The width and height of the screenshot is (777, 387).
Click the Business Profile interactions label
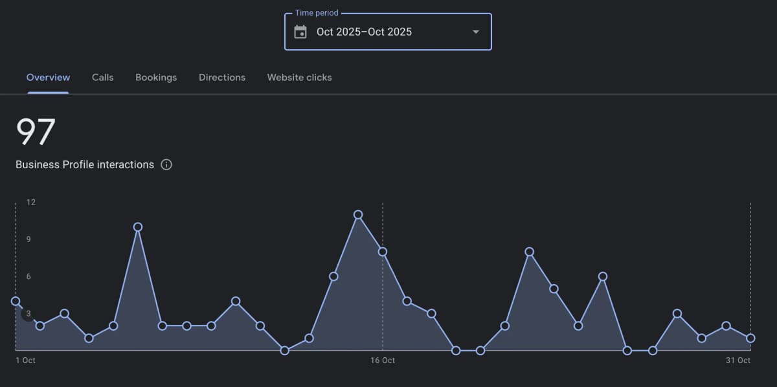[x=84, y=164]
